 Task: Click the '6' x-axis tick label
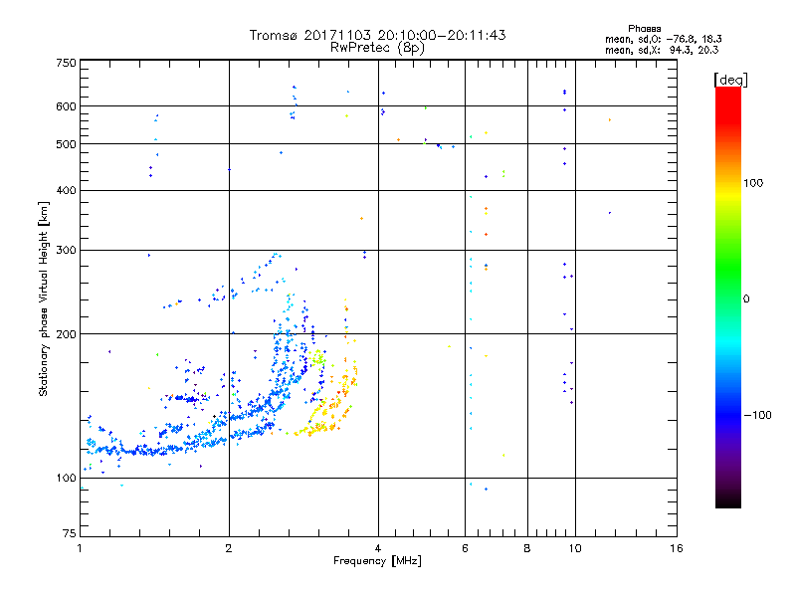pos(465,548)
